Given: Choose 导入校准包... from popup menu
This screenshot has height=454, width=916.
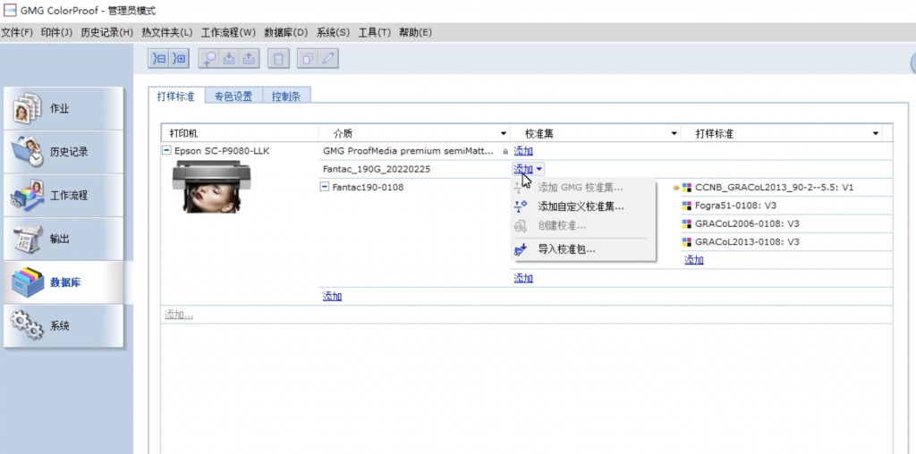Looking at the screenshot, I should [x=583, y=249].
